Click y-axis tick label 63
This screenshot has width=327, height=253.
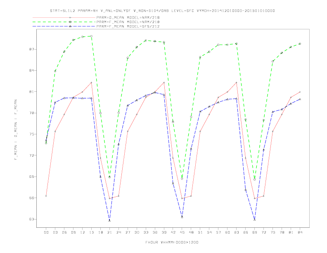click(31, 219)
